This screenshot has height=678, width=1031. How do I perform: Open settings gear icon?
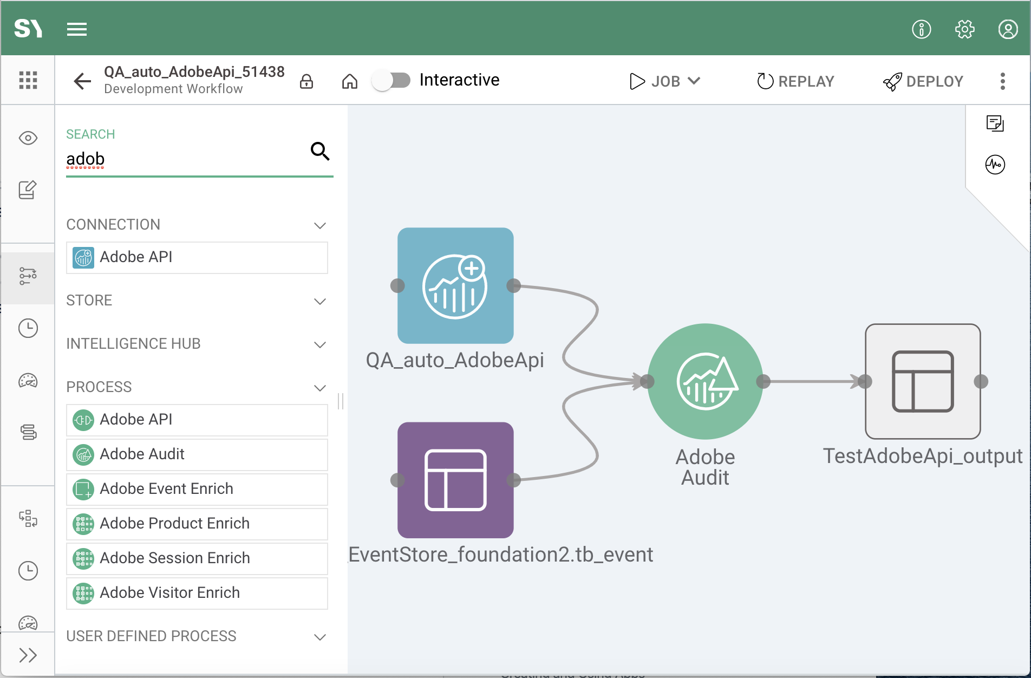[964, 29]
